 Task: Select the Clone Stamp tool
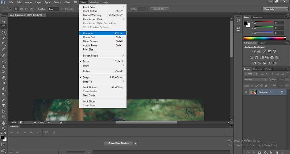tap(4, 66)
